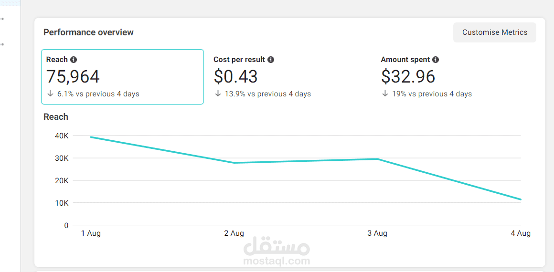This screenshot has height=272, width=554.
Task: Pick the 4 Aug end point of the line
Action: pos(521,199)
